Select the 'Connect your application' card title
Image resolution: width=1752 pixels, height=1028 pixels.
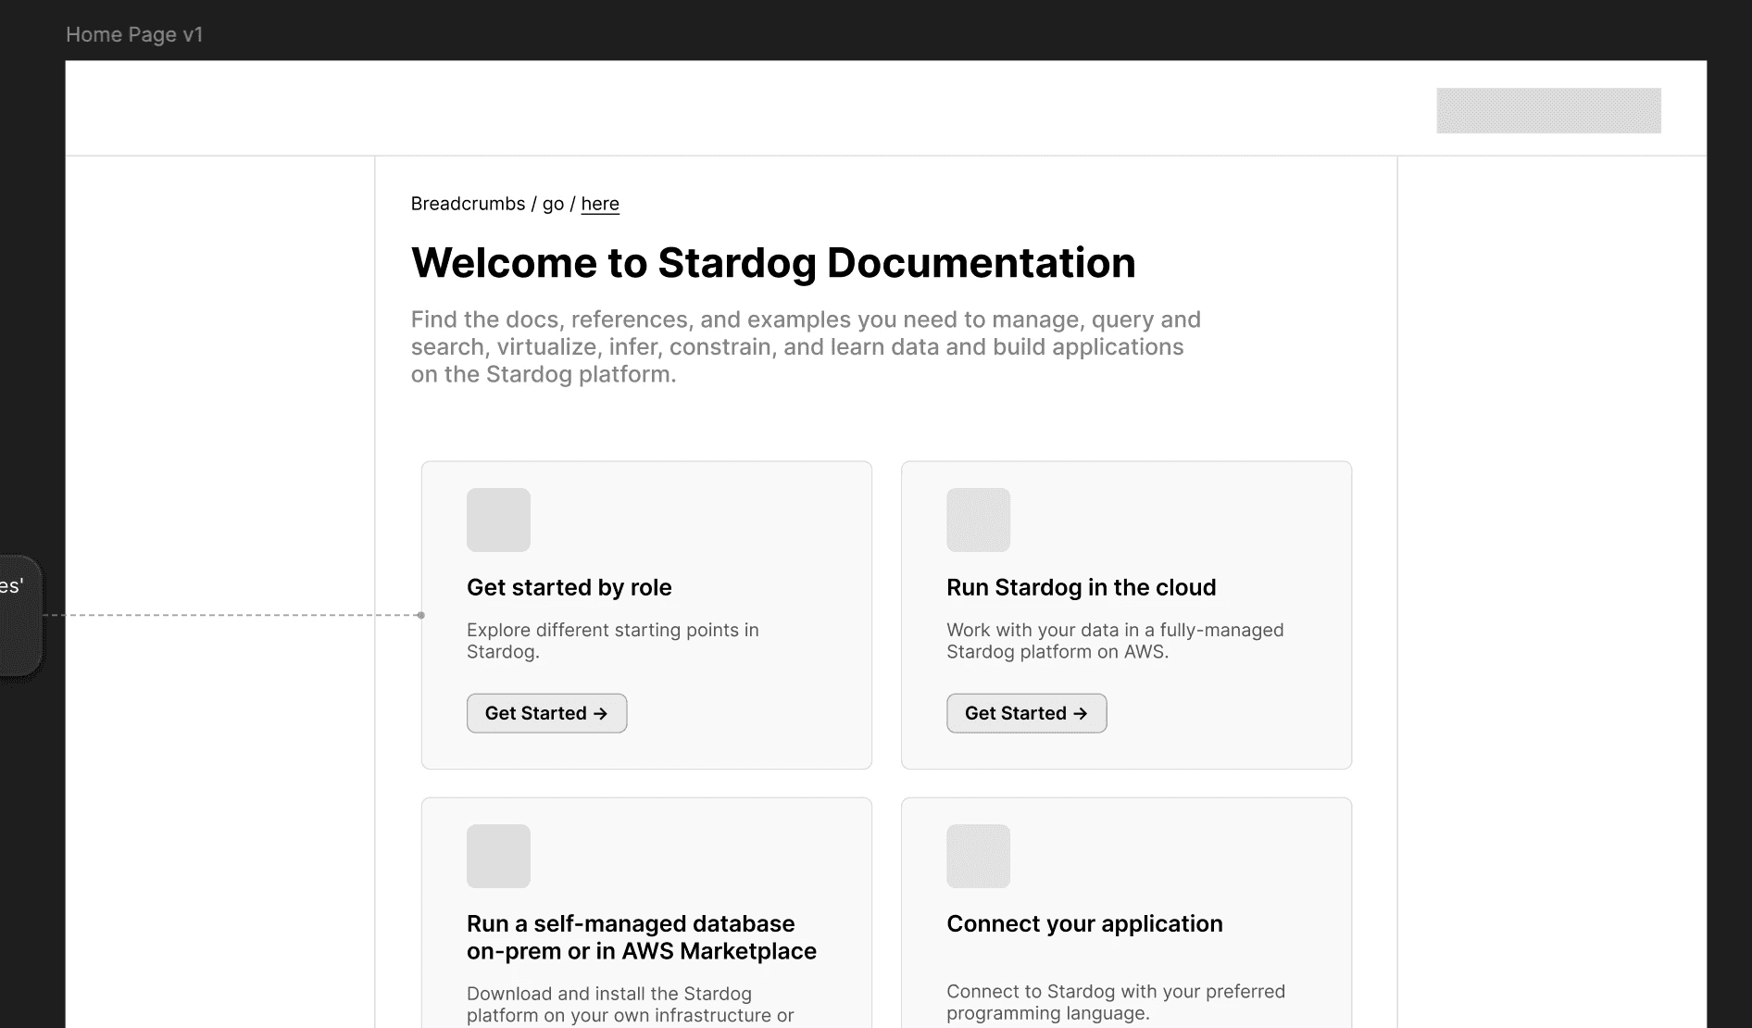click(1084, 923)
